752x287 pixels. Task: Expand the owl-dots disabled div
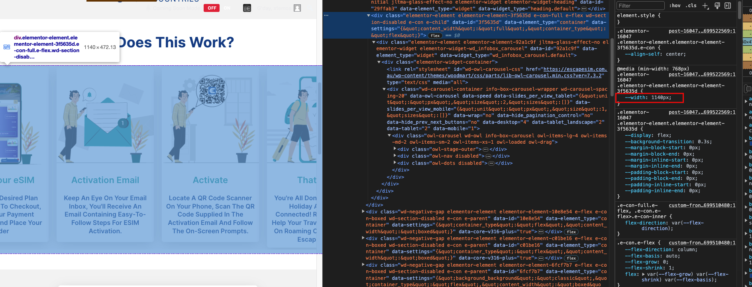pyautogui.click(x=395, y=163)
